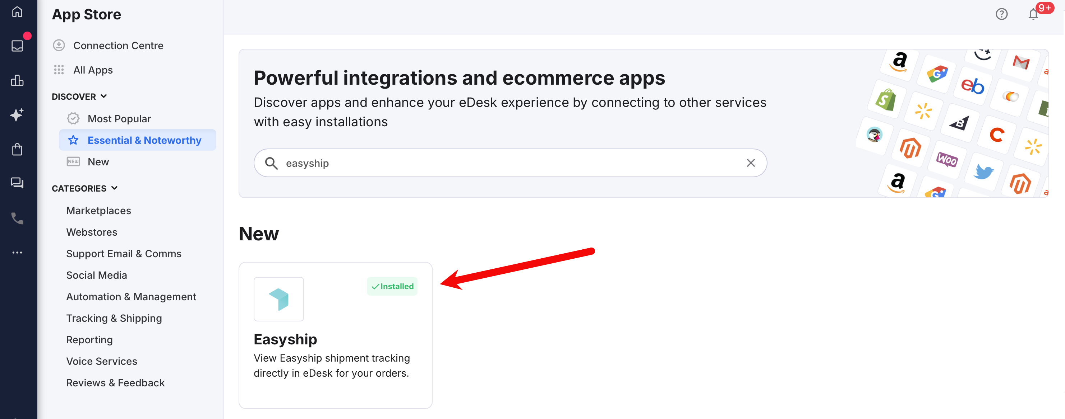Click the Installed badge on Easyship

point(392,287)
